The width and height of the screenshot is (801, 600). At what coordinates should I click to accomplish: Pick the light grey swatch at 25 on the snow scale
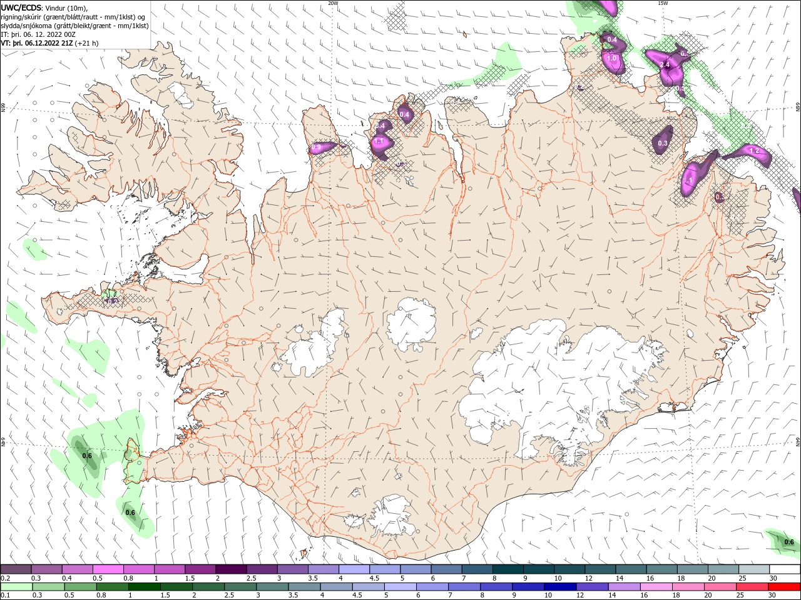(x=754, y=569)
